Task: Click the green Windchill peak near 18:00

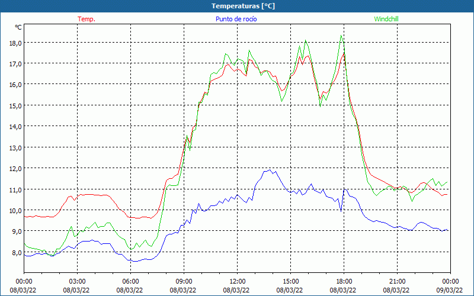Action: tap(341, 36)
